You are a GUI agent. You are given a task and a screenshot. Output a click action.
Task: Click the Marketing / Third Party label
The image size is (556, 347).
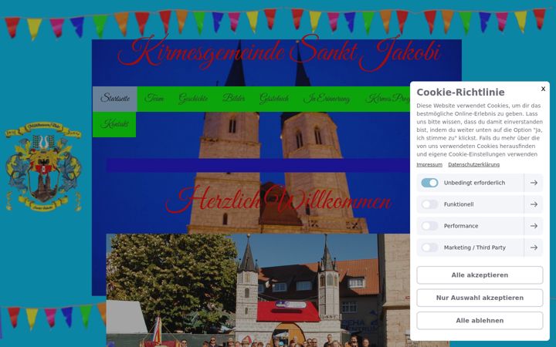(x=475, y=248)
